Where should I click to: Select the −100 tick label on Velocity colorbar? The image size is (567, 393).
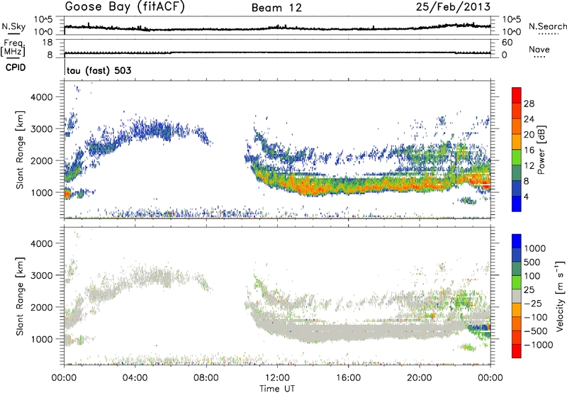tap(536, 317)
